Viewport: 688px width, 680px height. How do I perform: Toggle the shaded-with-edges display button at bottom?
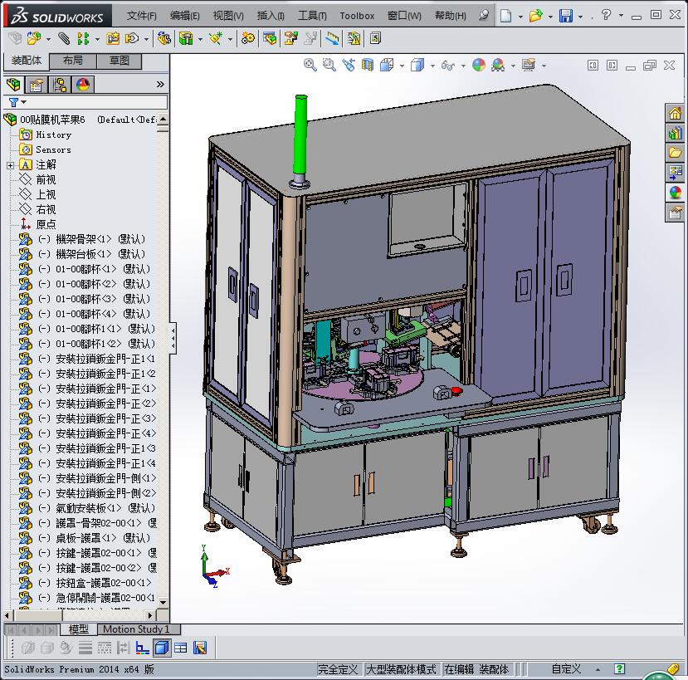(162, 648)
